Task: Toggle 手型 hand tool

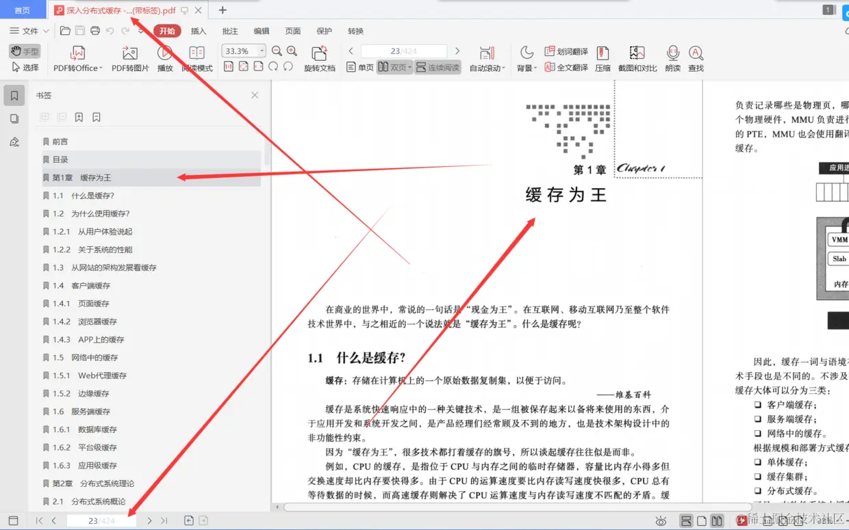Action: click(x=25, y=51)
